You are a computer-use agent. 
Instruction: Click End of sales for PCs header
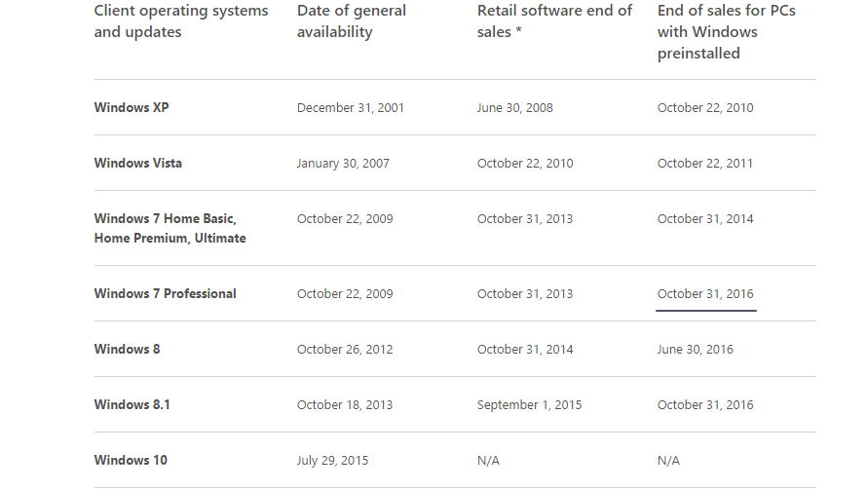pos(726,31)
